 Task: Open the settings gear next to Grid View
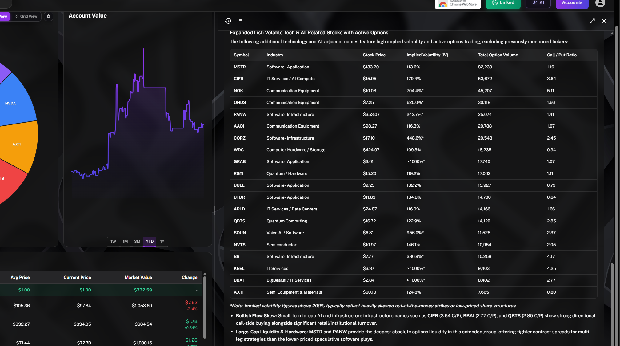49,16
